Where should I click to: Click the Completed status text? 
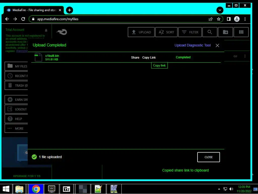[183, 57]
